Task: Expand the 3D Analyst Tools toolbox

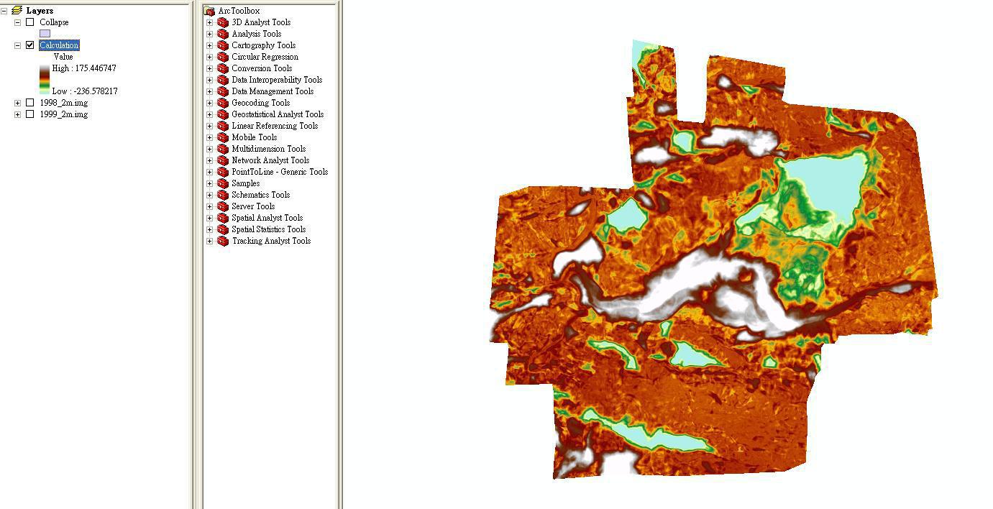Action: 209,22
